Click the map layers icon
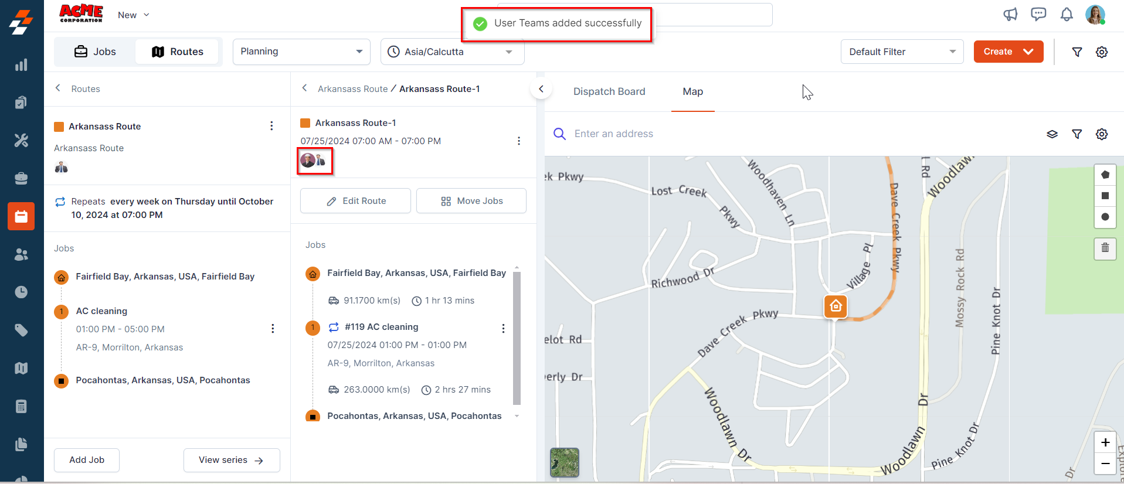 (1052, 134)
